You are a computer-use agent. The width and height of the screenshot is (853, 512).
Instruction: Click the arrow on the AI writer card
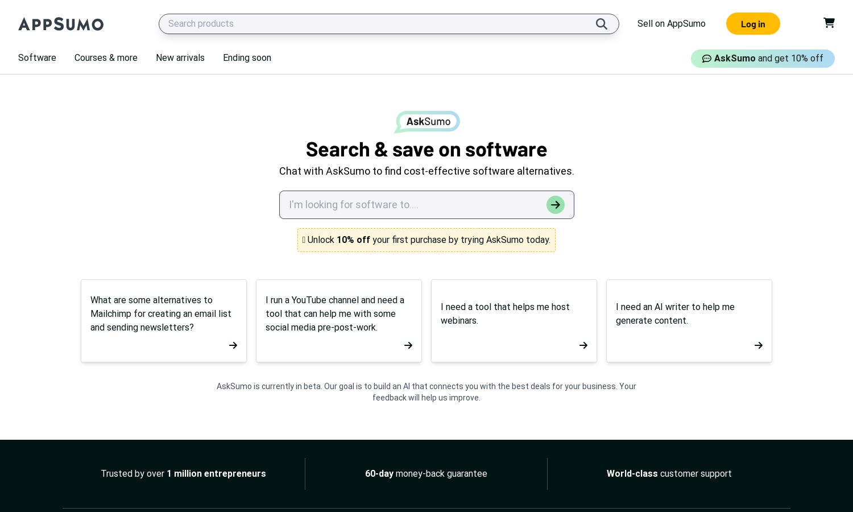[759, 345]
